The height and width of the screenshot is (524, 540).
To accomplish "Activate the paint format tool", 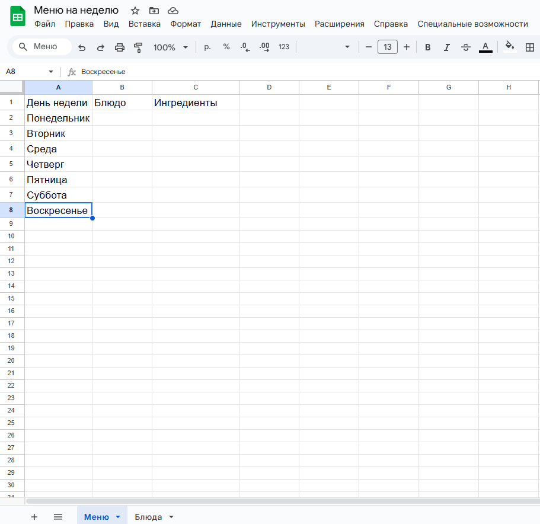I will tap(138, 47).
